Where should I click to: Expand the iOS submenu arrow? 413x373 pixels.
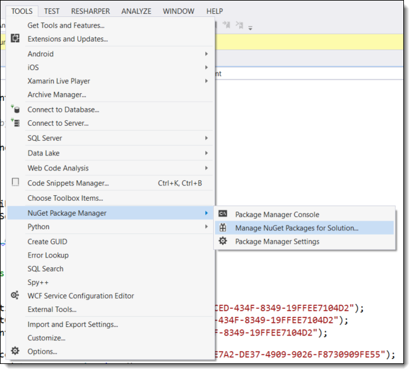(206, 67)
